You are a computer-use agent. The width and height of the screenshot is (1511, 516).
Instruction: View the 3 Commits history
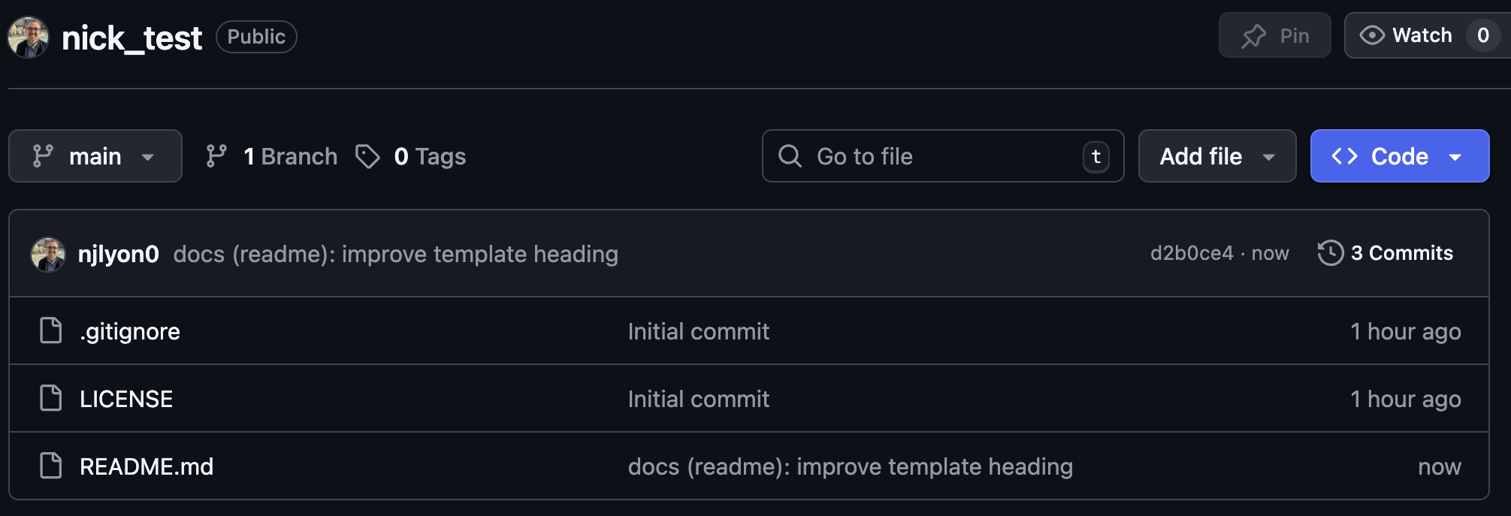(1401, 253)
